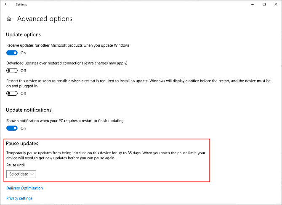Click the Advanced options page heading
The width and height of the screenshot is (282, 205).
click(x=45, y=19)
